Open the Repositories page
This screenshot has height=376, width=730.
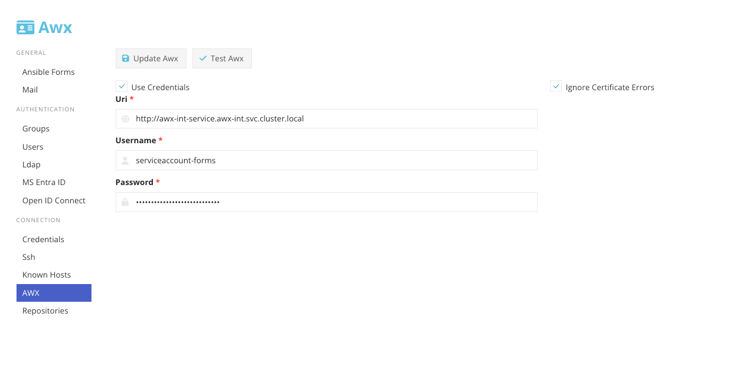(45, 311)
